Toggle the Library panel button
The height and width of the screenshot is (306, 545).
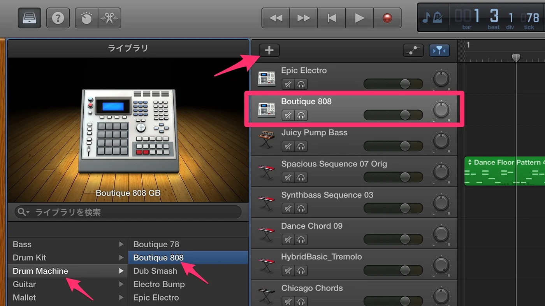(x=30, y=18)
